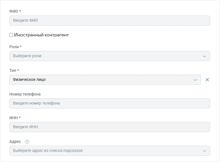This screenshot has height=162, width=220.
Task: Open the Тип dropdown list
Action: (x=105, y=80)
